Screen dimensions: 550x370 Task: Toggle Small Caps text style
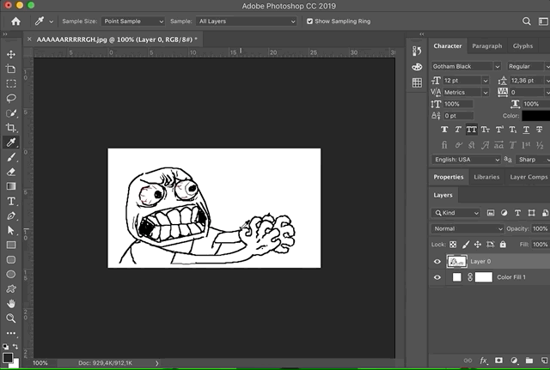485,130
